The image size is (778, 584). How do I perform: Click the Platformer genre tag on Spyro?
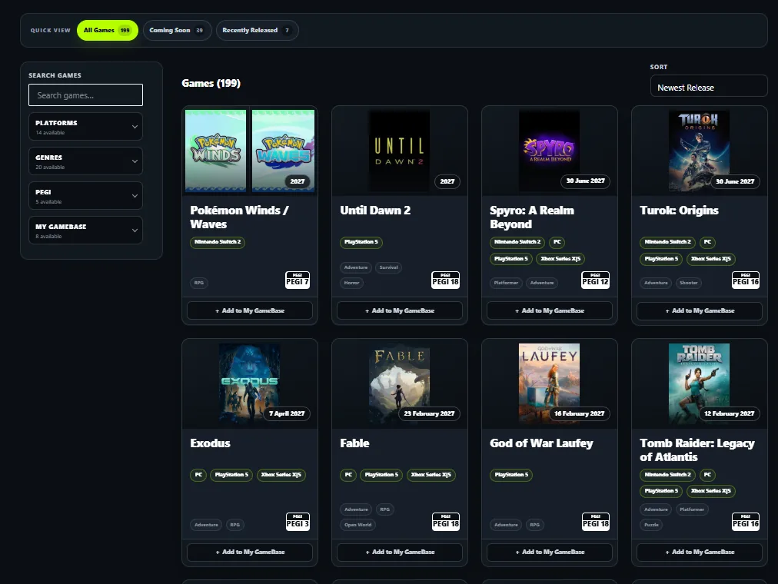point(506,283)
